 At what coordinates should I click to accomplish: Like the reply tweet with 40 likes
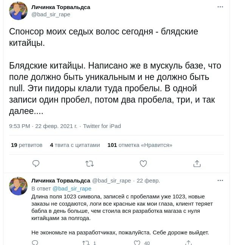[137, 243]
